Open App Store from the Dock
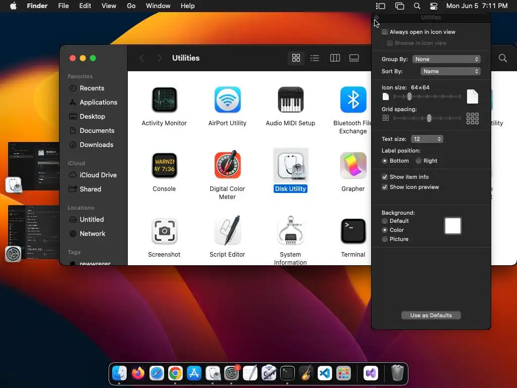Screen dimensions: 517x388 pyautogui.click(x=194, y=373)
